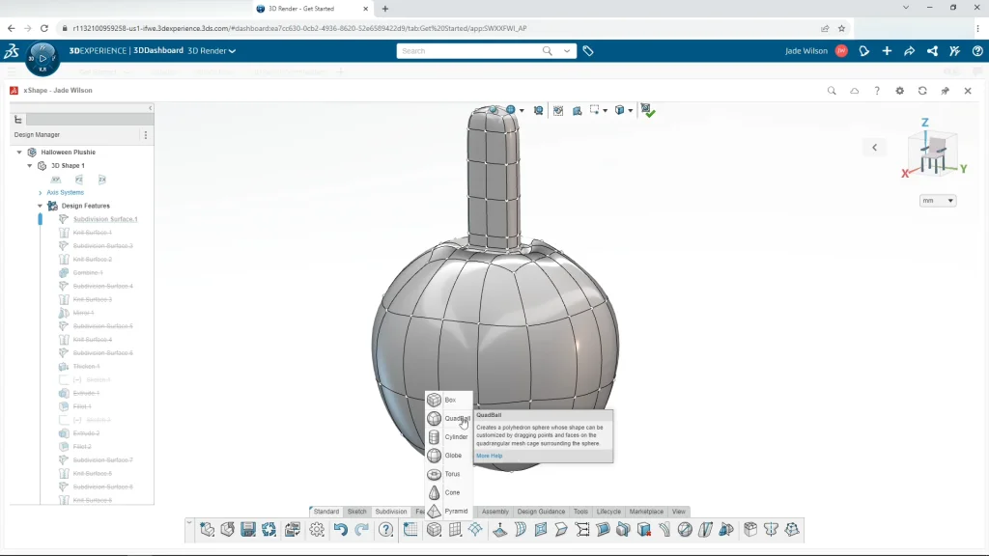Click the tag icon beside the search bar

[588, 51]
